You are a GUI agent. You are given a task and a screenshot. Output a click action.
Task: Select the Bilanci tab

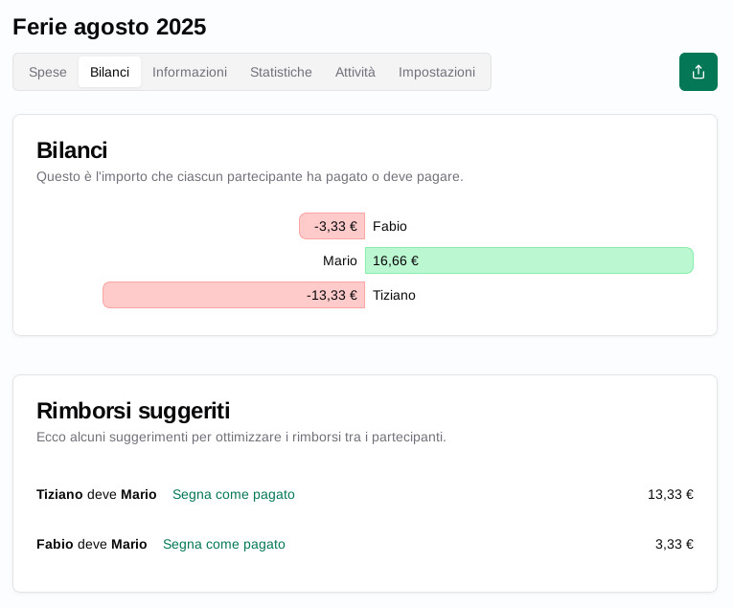(109, 72)
